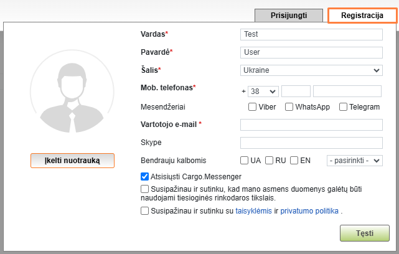The height and width of the screenshot is (254, 399).
Task: Open the phone country code dropdown
Action: 263,92
